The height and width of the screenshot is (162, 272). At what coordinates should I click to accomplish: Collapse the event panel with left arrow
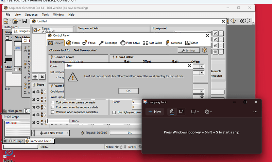pos(33,133)
